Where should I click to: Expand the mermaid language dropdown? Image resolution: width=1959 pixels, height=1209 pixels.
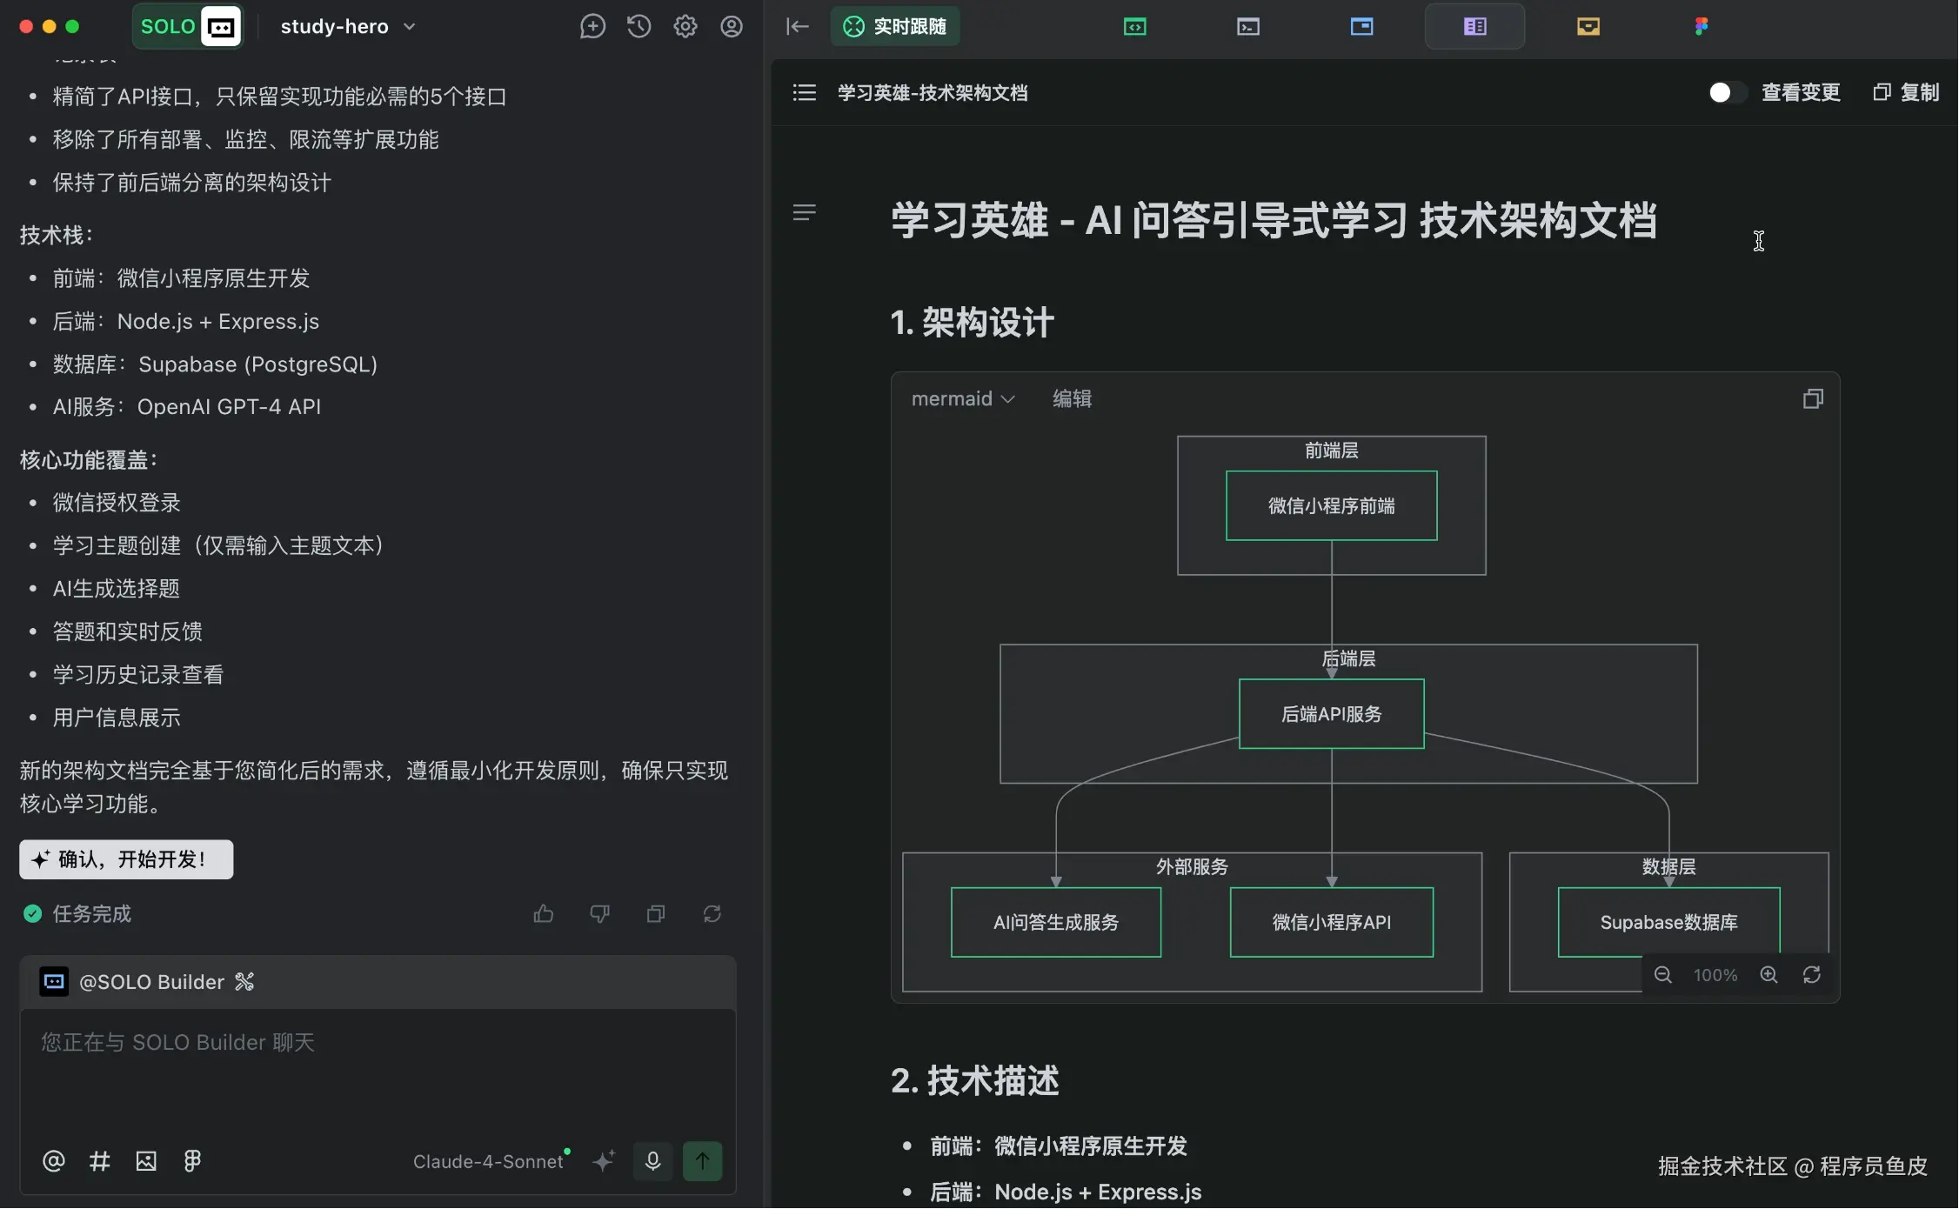963,399
